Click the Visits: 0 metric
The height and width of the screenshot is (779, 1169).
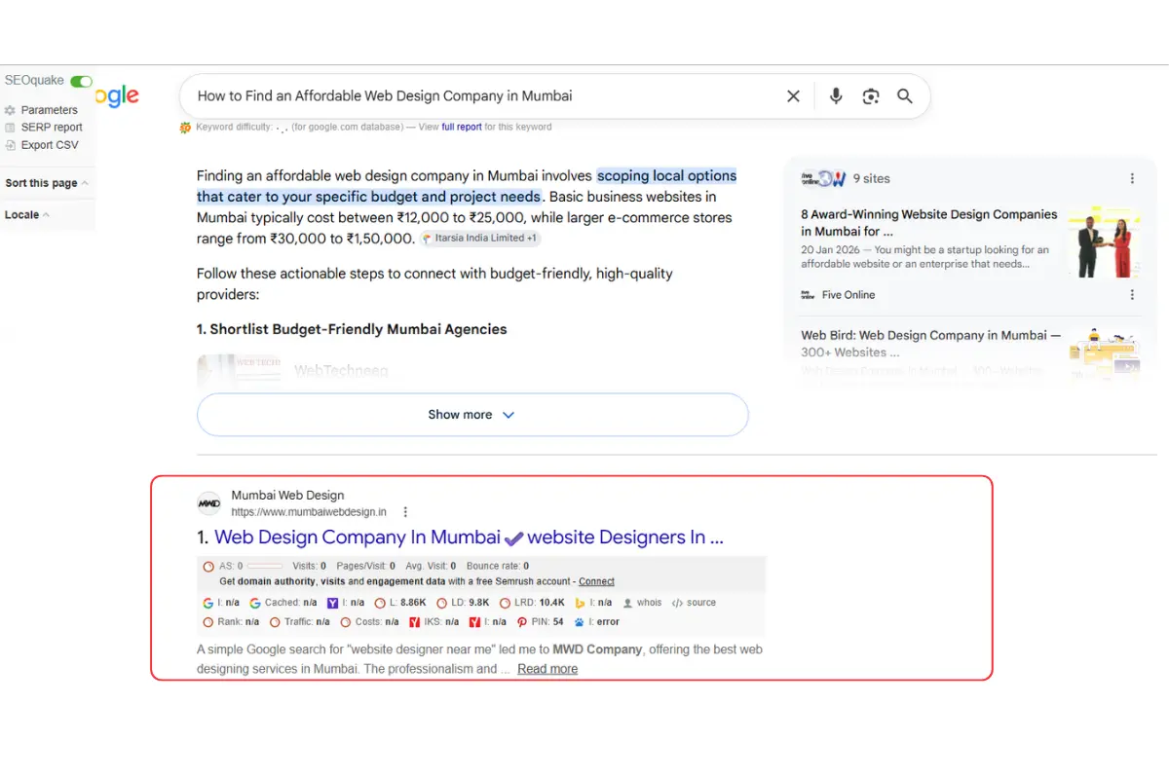tap(310, 566)
